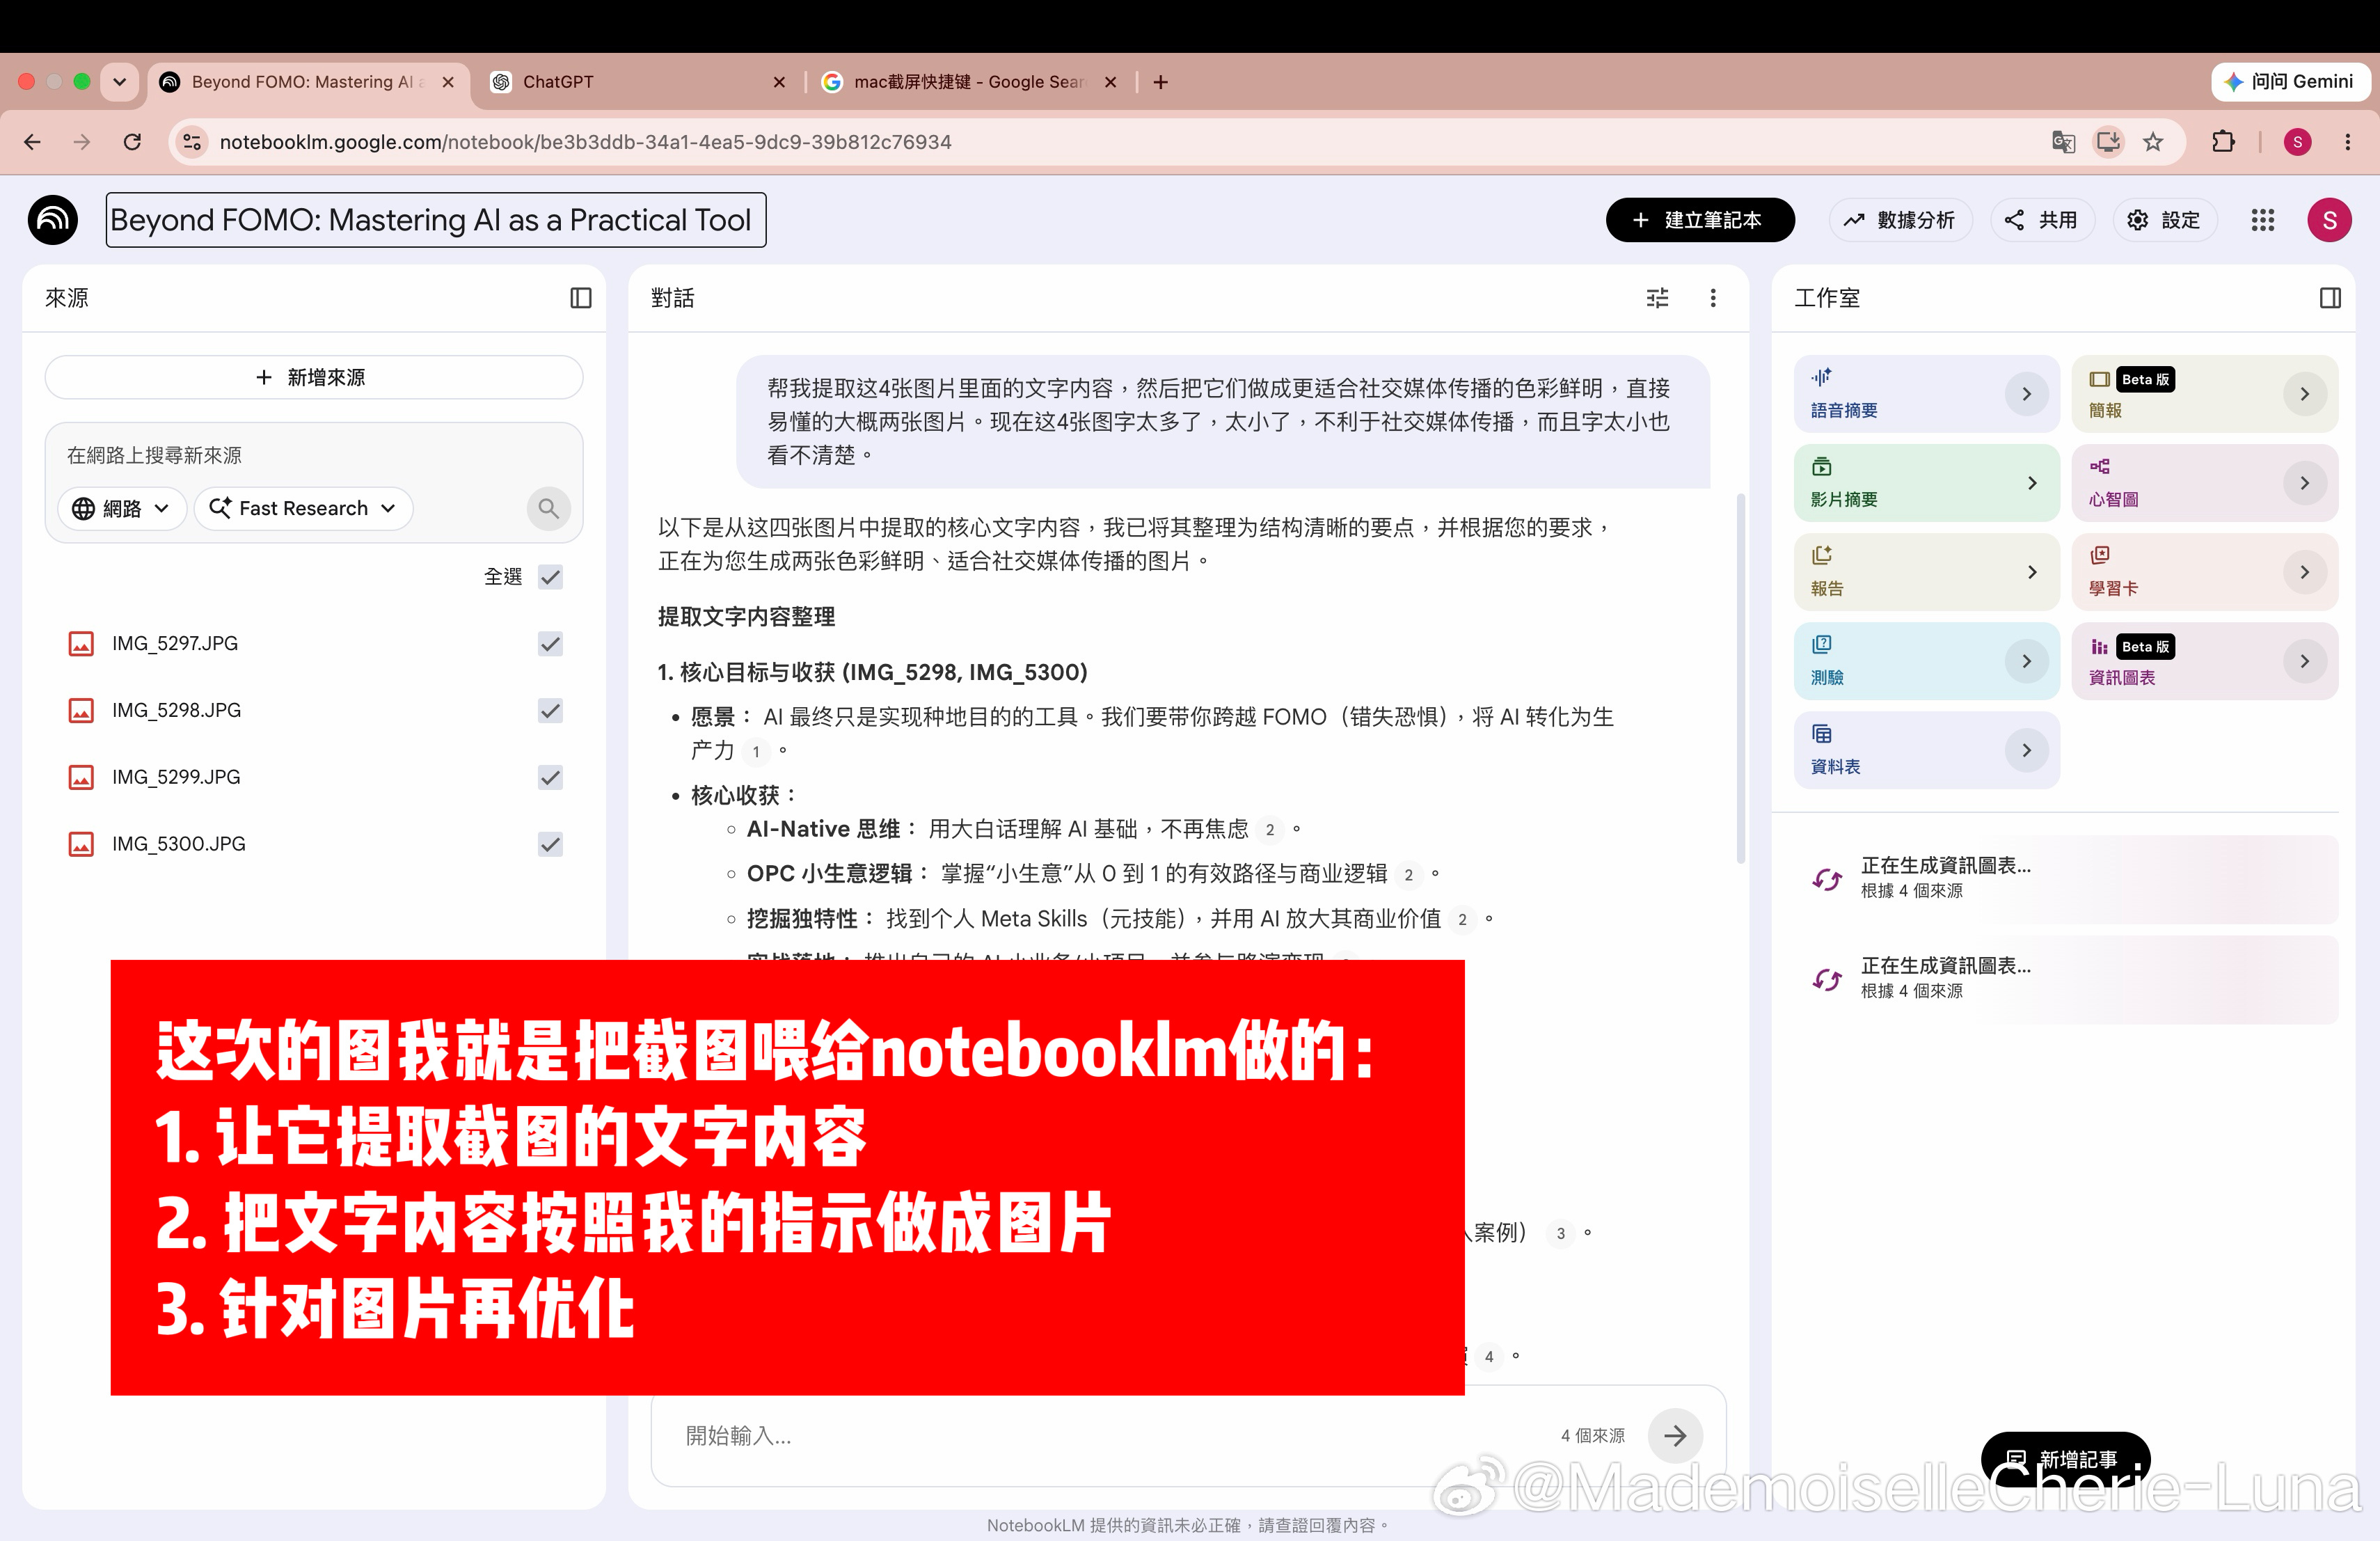This screenshot has height=1541, width=2380.
Task: Open the Chrome extensions puzzle icon
Action: pyautogui.click(x=2223, y=142)
